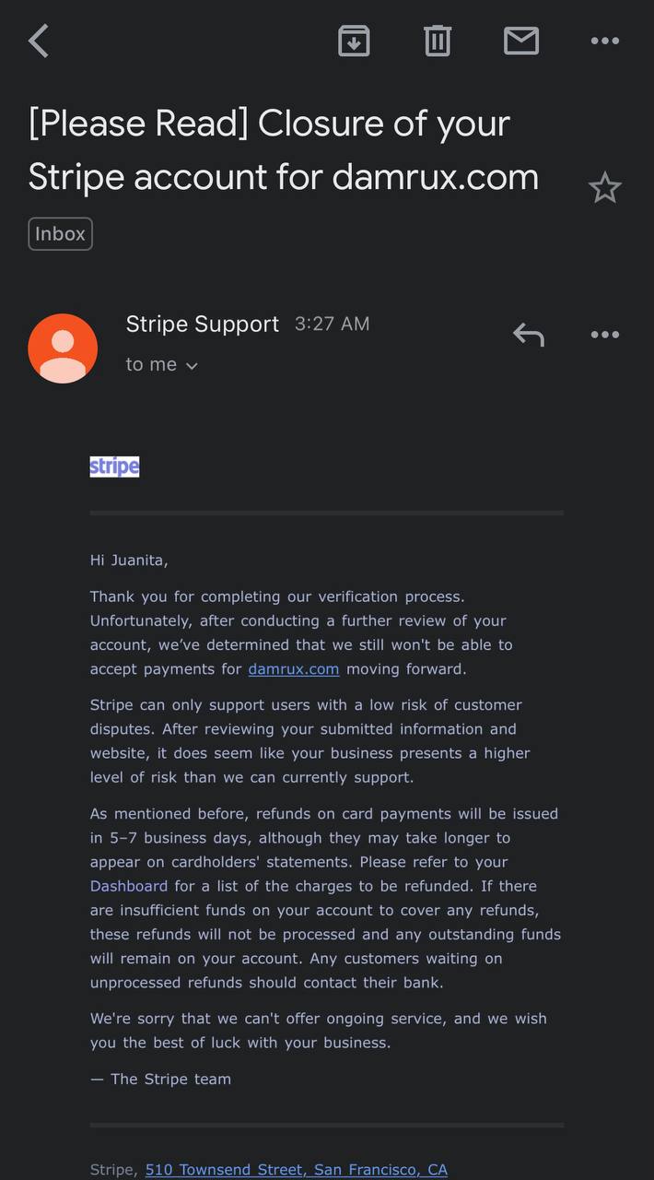Tap the Inbox label chip
Image resolution: width=654 pixels, height=1180 pixels.
pos(61,234)
